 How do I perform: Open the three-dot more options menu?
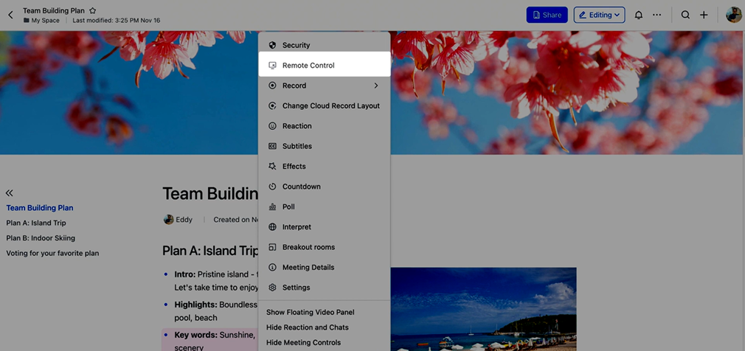(656, 15)
